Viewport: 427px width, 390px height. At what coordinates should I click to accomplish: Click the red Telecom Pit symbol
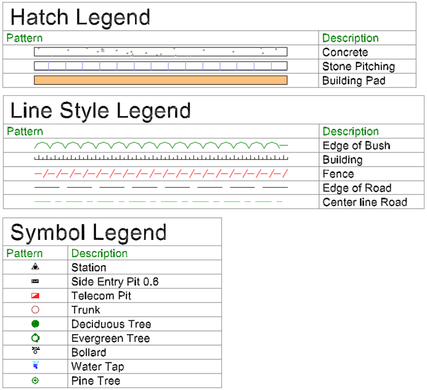click(35, 296)
